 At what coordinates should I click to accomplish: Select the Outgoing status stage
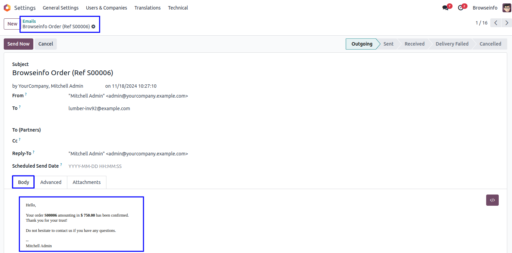tap(362, 44)
